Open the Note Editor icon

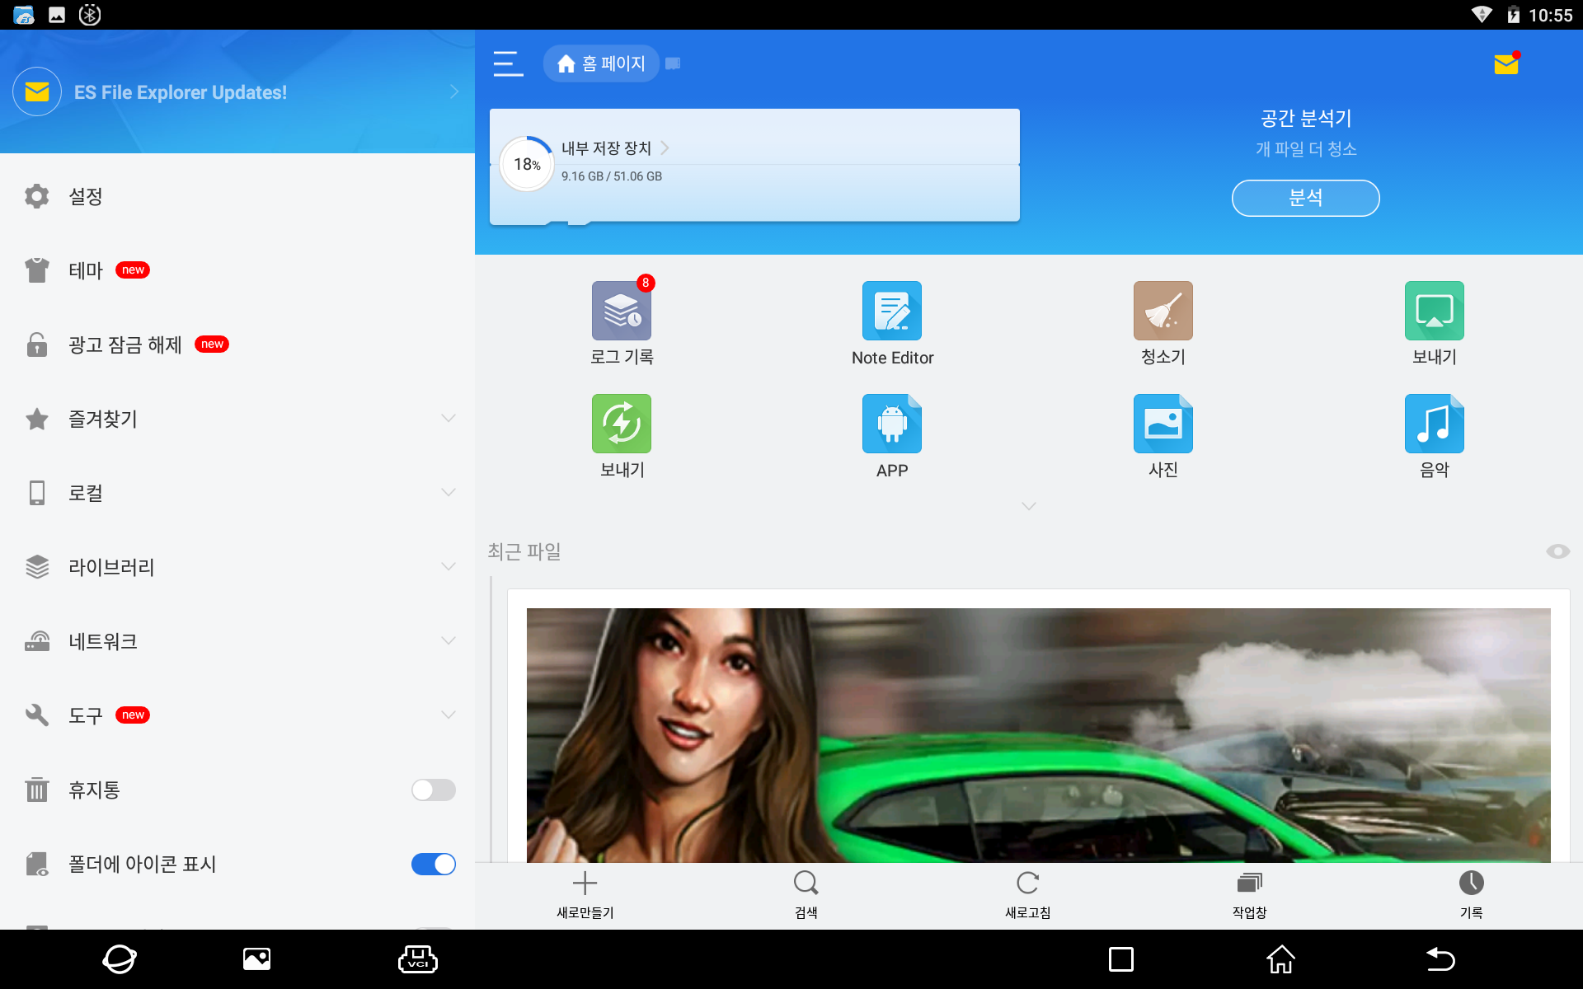[x=892, y=311]
